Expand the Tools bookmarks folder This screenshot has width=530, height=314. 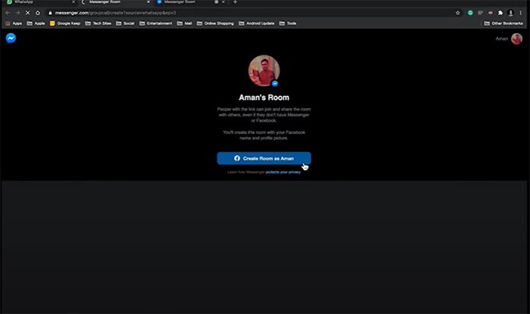coord(288,23)
